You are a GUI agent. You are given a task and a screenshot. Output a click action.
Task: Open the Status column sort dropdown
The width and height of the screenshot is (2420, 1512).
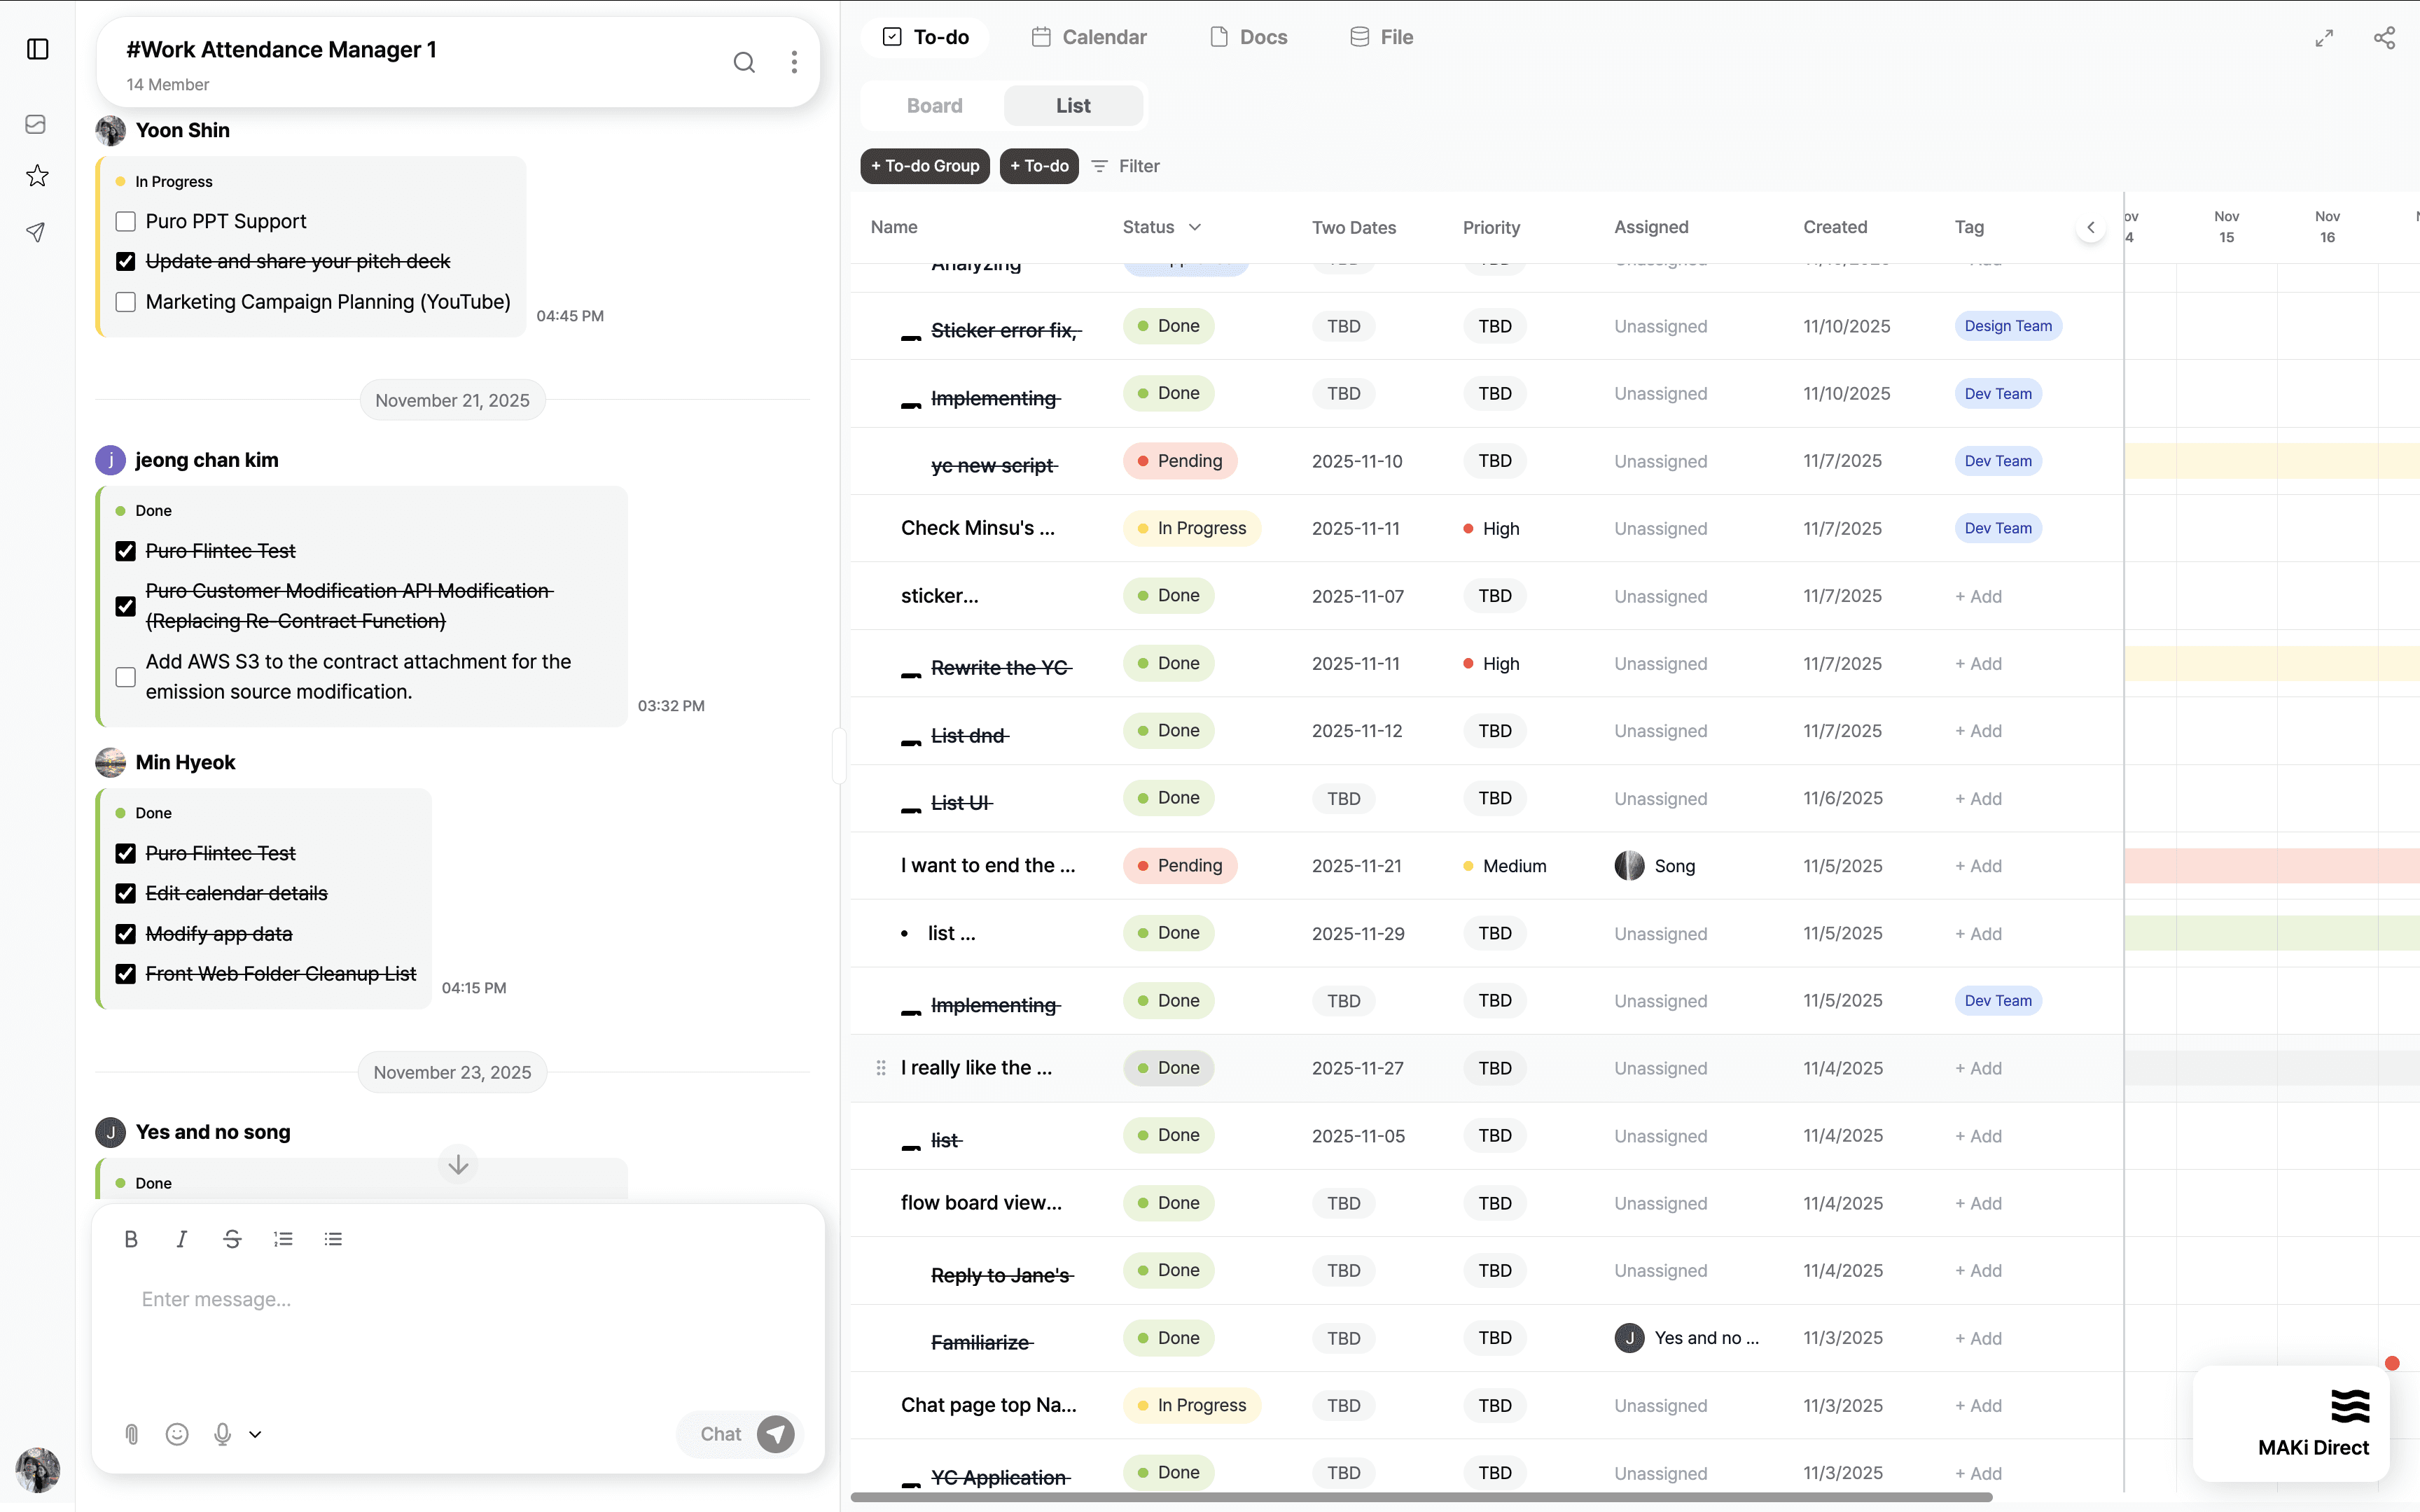pyautogui.click(x=1194, y=227)
